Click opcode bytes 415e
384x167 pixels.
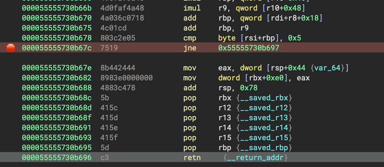(x=109, y=128)
